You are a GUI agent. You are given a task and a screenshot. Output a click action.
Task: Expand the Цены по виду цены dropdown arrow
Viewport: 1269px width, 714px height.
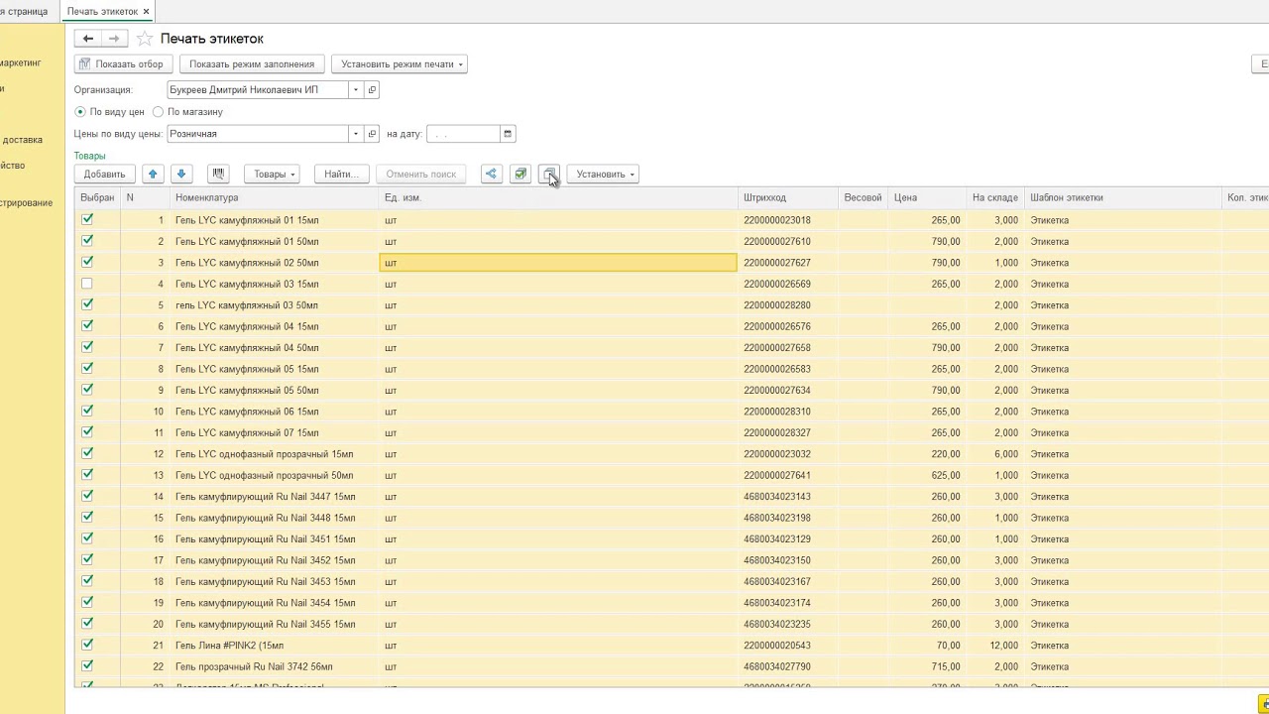pyautogui.click(x=356, y=133)
